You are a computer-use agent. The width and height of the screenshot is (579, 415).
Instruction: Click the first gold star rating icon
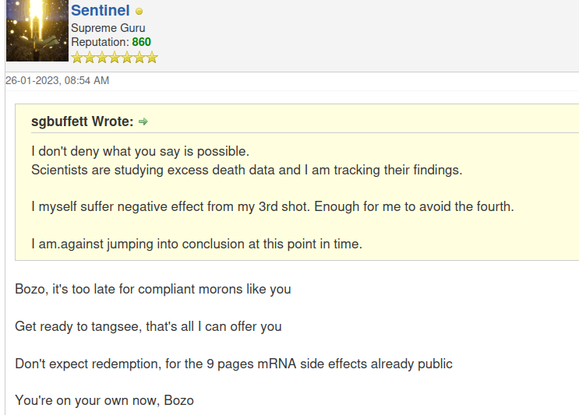[x=77, y=58]
